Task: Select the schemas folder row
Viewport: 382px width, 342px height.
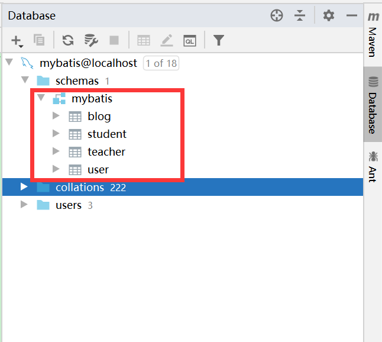Action: [183, 80]
